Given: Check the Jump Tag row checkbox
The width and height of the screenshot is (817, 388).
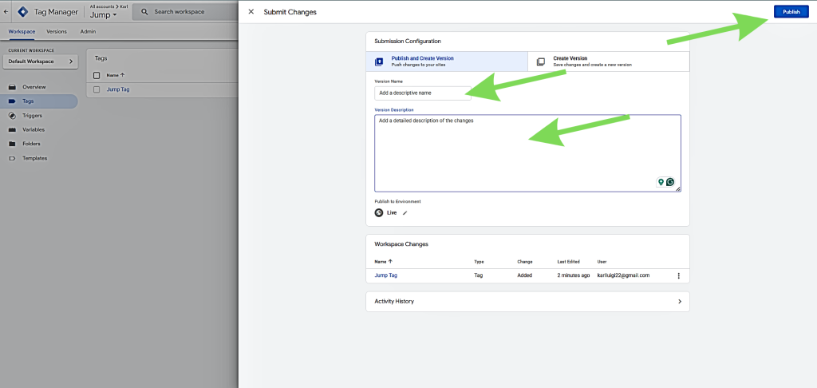Looking at the screenshot, I should click(x=97, y=89).
